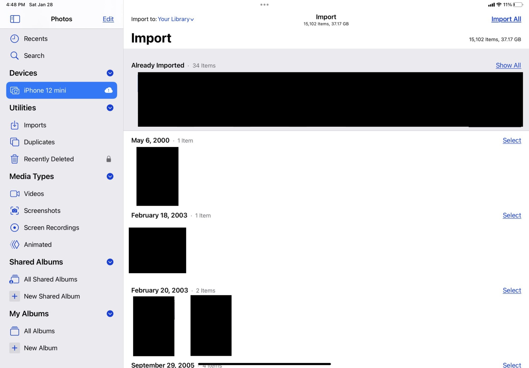Click the iCloud warning icon on iPhone 12 mini
Viewport: 529px width, 368px height.
pyautogui.click(x=108, y=90)
